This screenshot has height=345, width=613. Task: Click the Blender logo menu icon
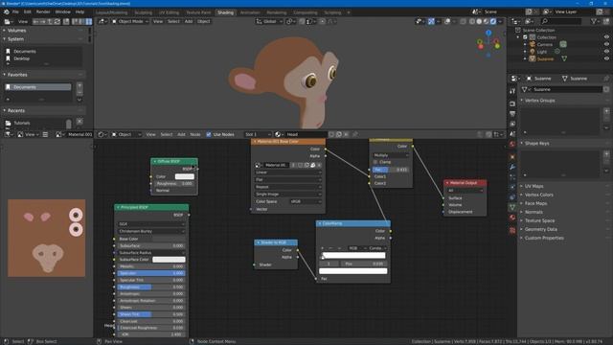7,12
